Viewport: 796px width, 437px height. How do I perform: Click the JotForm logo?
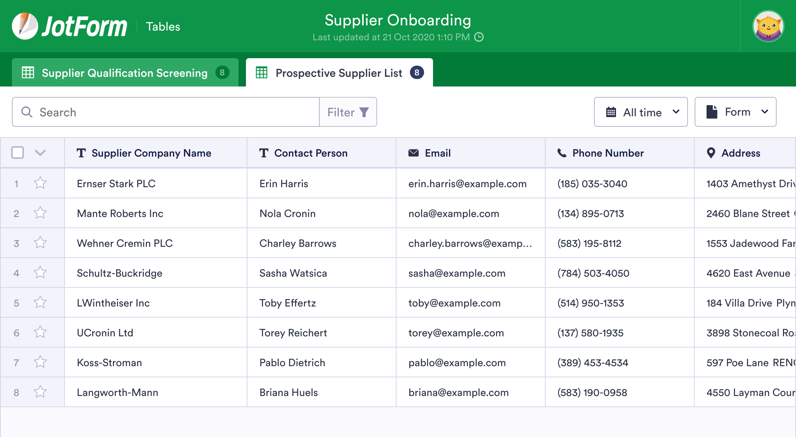click(x=69, y=26)
